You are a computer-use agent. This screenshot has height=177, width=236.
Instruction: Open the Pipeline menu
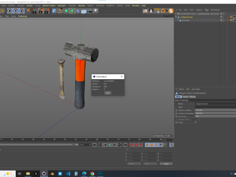click(x=82, y=5)
